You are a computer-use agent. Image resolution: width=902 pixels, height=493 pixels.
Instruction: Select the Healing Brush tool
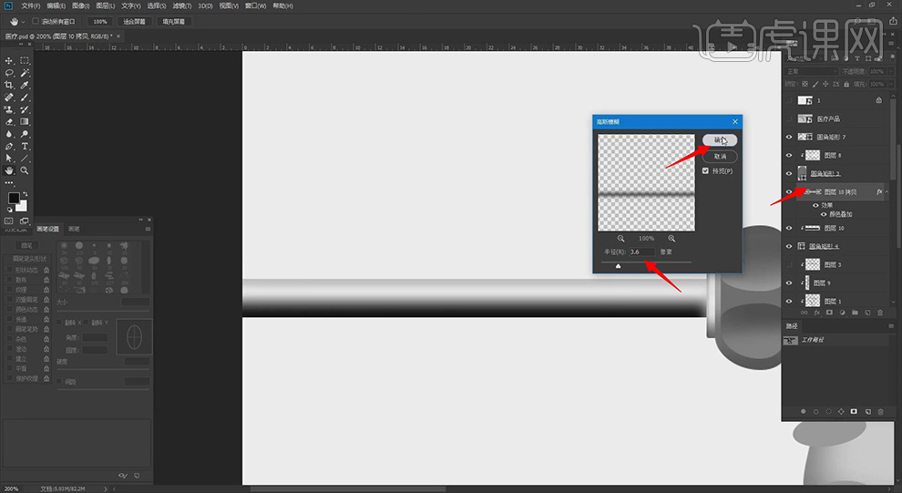point(8,98)
